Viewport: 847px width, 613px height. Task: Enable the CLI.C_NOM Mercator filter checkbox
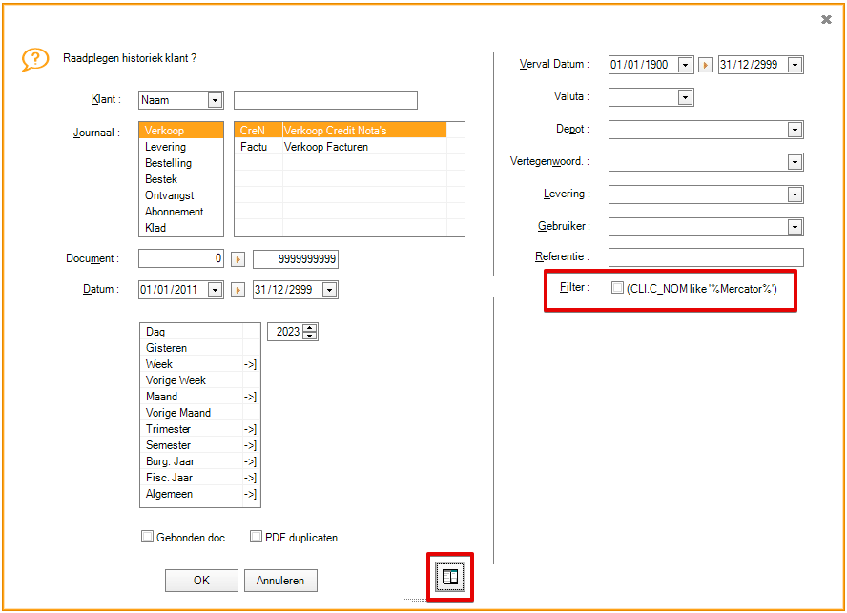click(x=618, y=288)
